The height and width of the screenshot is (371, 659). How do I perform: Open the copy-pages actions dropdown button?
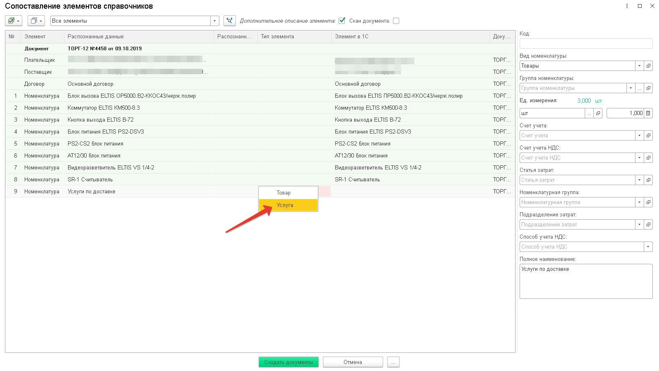(36, 21)
